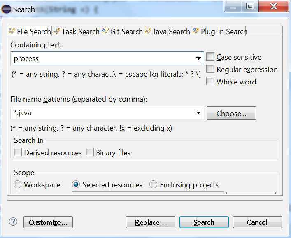The image size is (291, 238).
Task: Select the Enclosing projects radio button
Action: (x=154, y=185)
